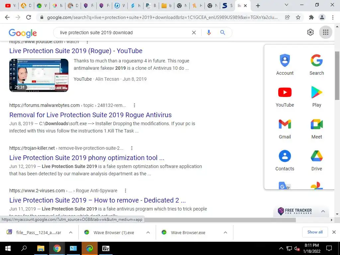
Task: Click the page vertical scrollbar thumb
Action: (x=337, y=76)
